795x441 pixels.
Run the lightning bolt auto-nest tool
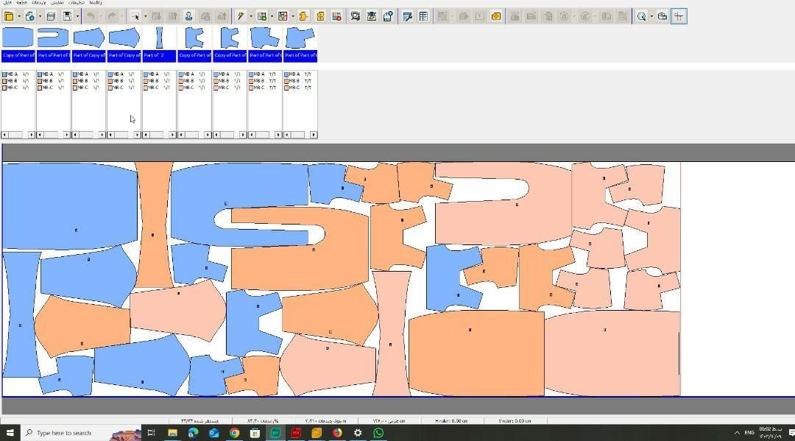point(240,16)
